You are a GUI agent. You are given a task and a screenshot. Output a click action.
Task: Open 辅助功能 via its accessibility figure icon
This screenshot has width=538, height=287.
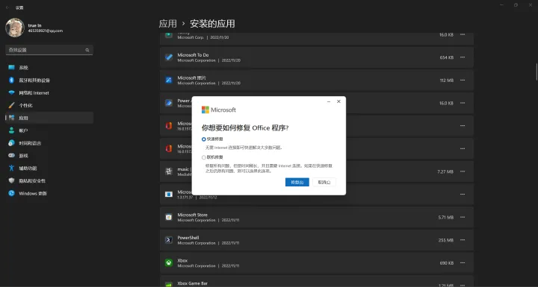point(11,168)
